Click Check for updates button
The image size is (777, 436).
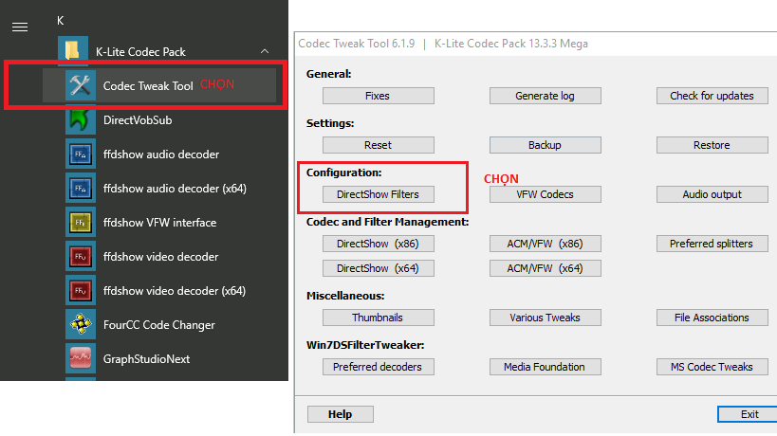(712, 96)
